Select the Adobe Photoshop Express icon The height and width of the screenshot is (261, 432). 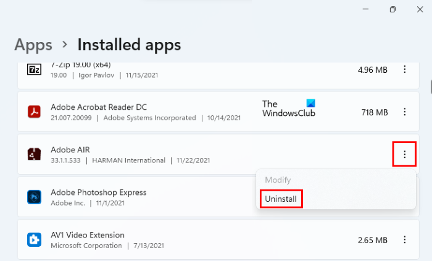(x=34, y=197)
